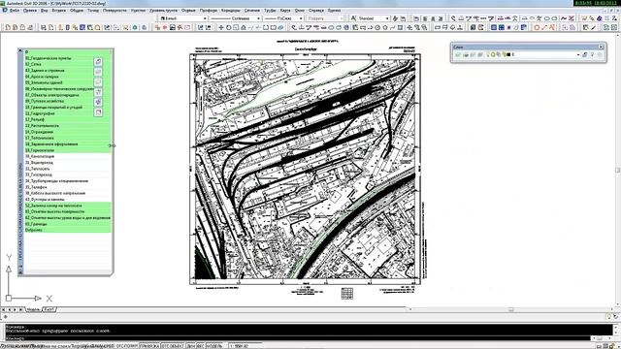Click the make-current icon right of layer dropdown
The width and height of the screenshot is (621, 349).
coord(584,54)
